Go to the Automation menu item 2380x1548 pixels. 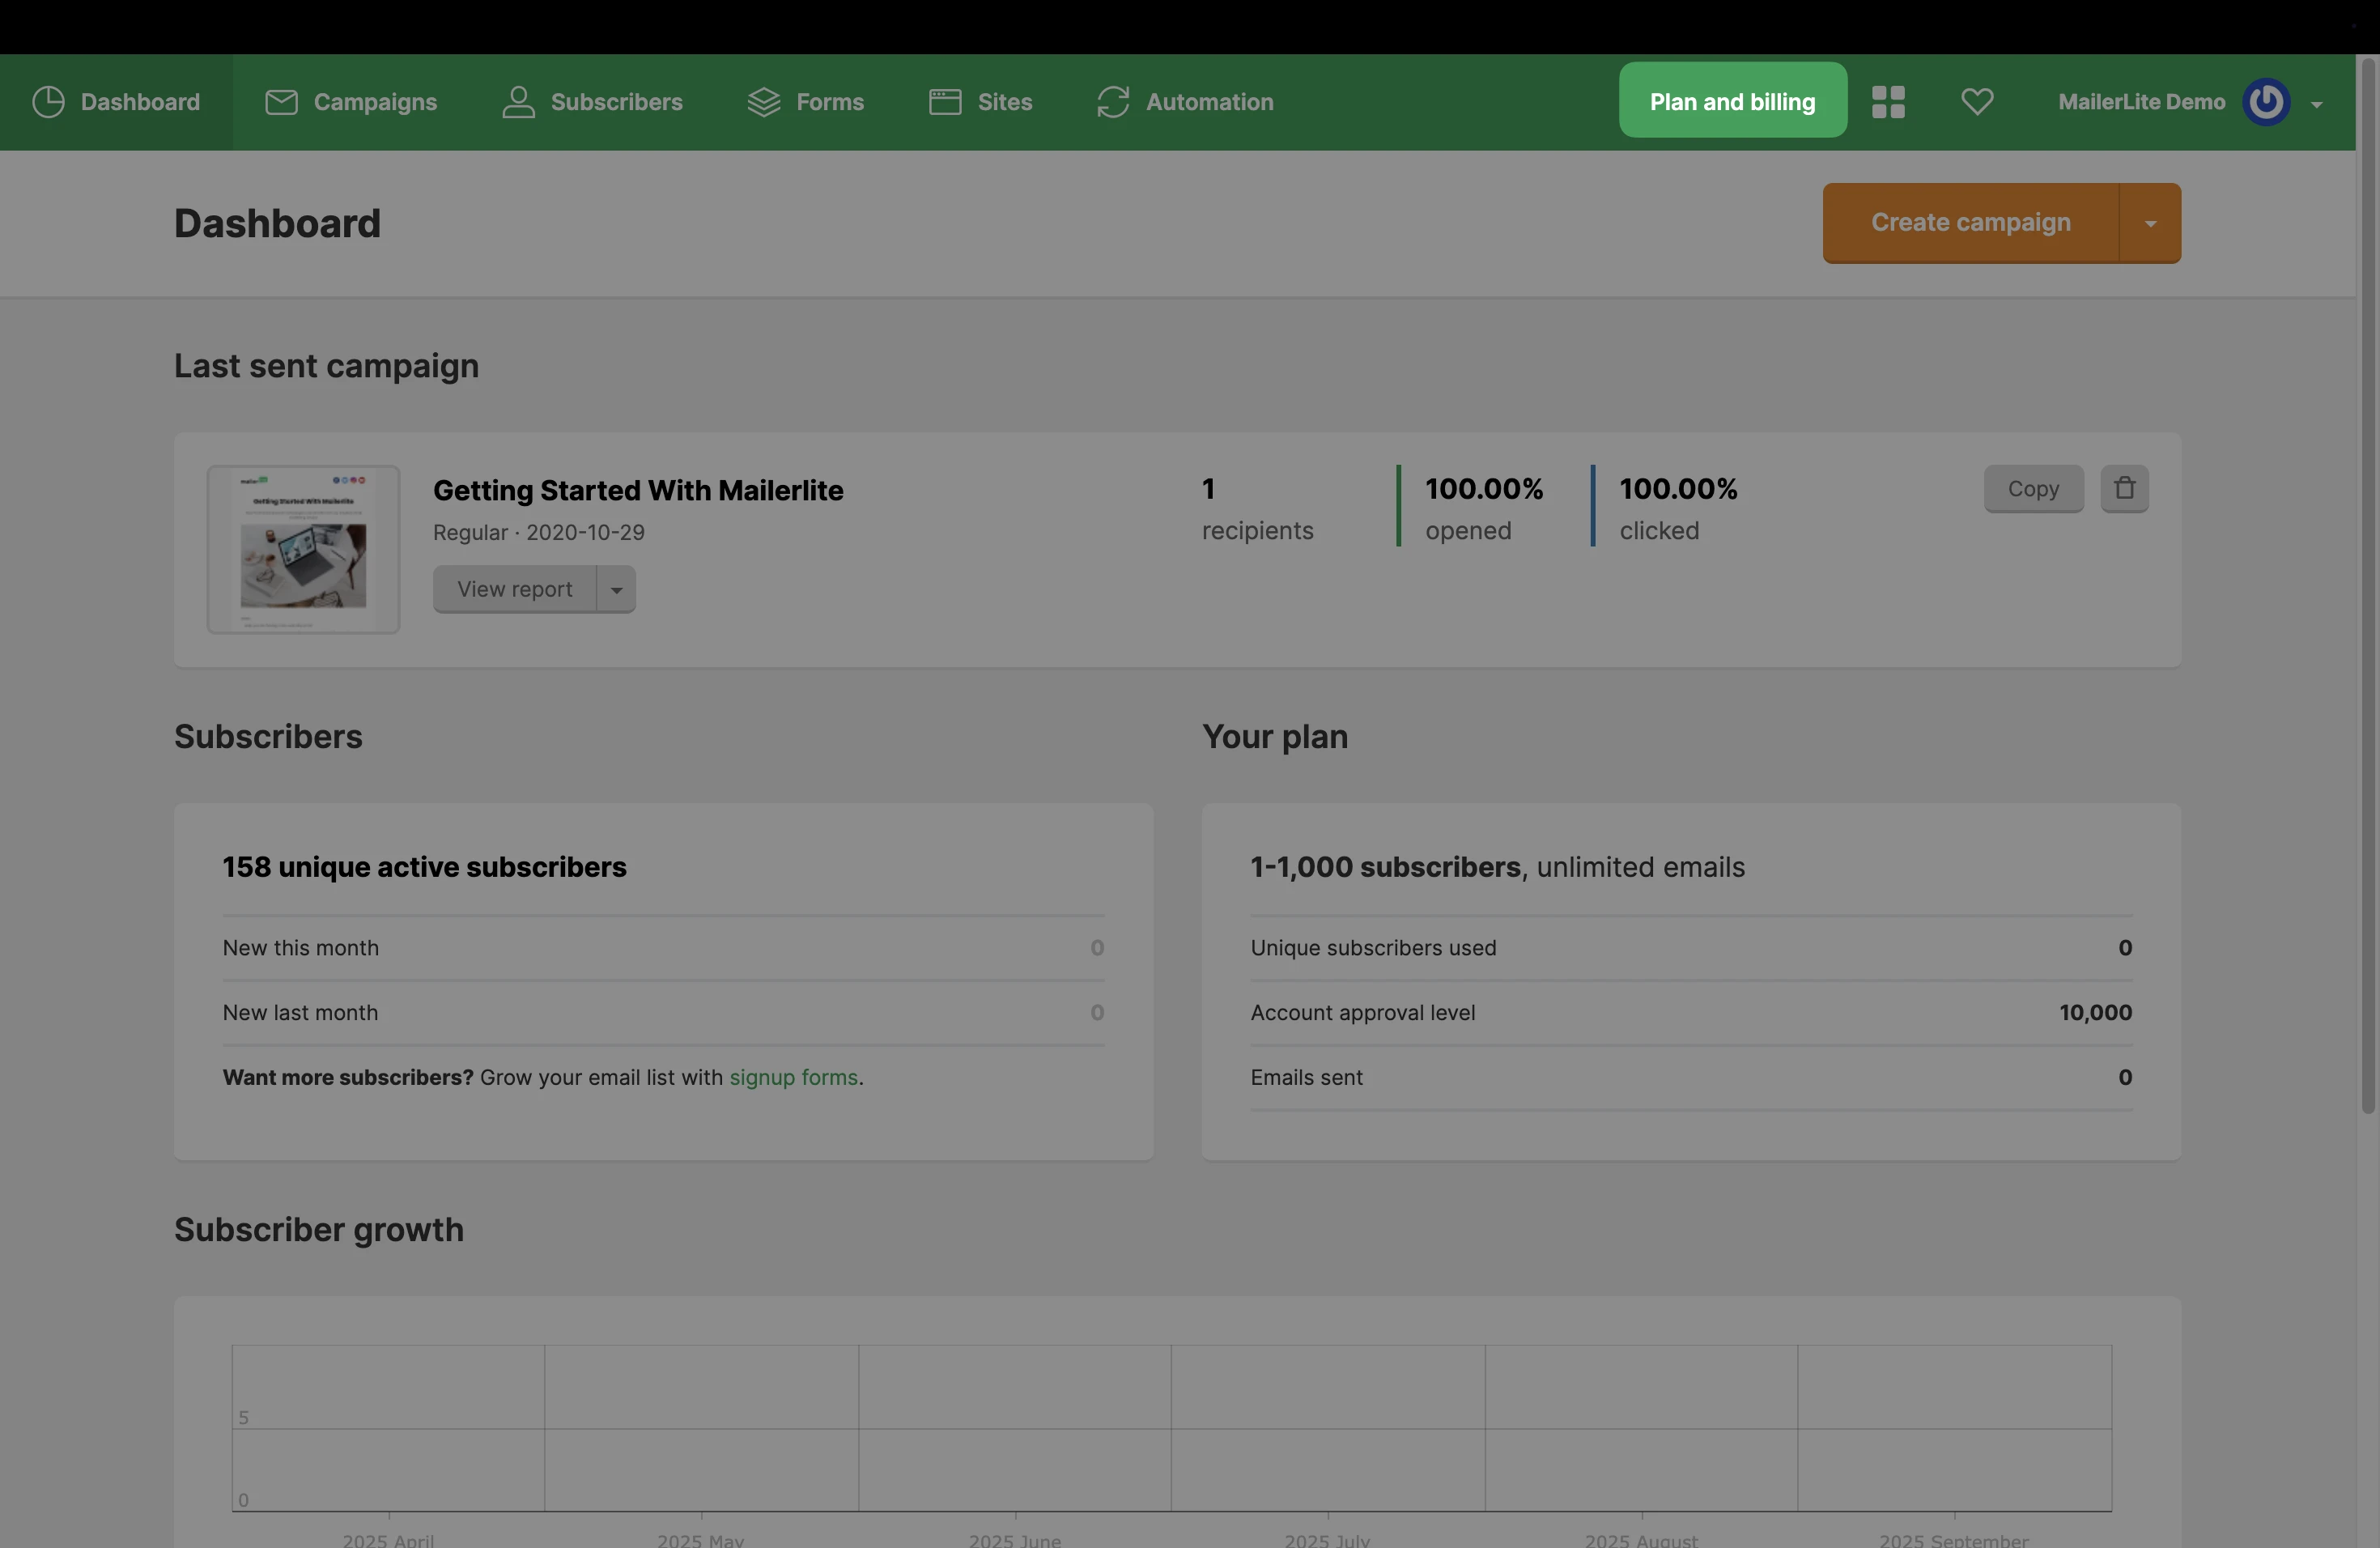pyautogui.click(x=1209, y=102)
